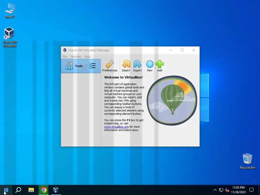Open the Windows Start menu
The height and width of the screenshot is (195, 260).
6,190
